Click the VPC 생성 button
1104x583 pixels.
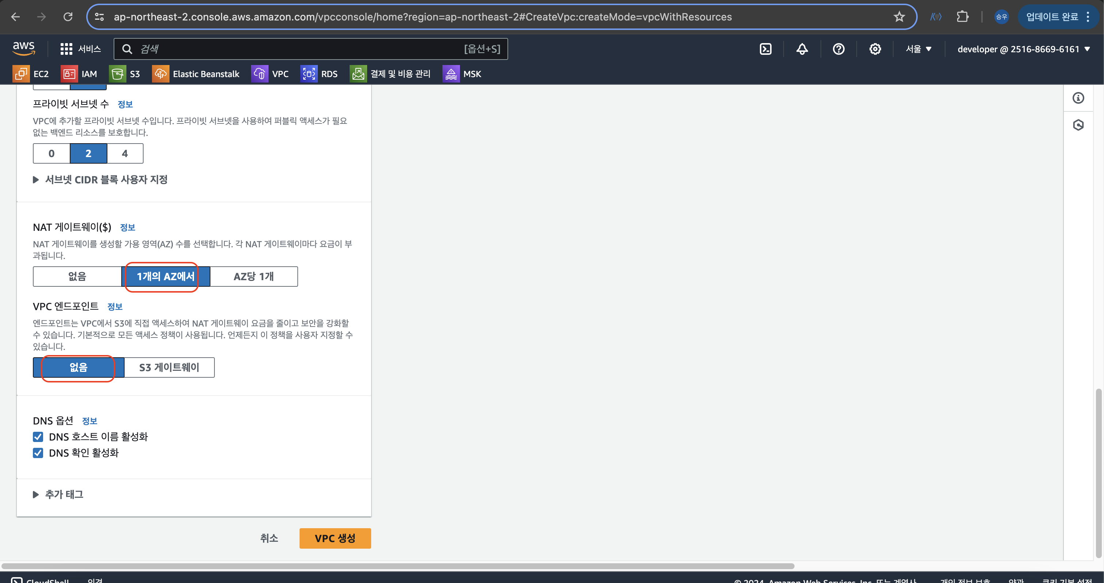[x=335, y=538]
